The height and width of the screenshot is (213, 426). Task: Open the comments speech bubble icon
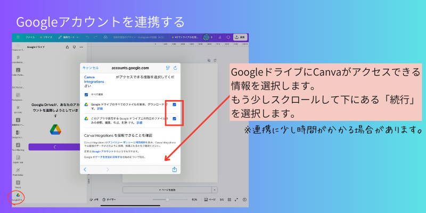(x=228, y=37)
